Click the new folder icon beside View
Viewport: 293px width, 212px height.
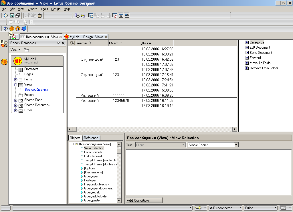(x=26, y=50)
